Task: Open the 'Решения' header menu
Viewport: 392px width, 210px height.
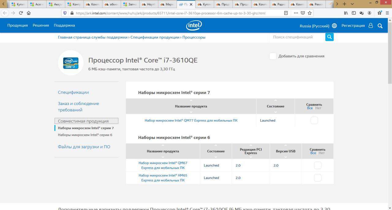Action: click(41, 25)
